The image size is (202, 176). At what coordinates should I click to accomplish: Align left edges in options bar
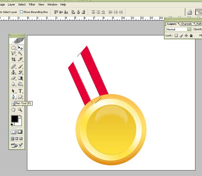pyautogui.click(x=73, y=12)
